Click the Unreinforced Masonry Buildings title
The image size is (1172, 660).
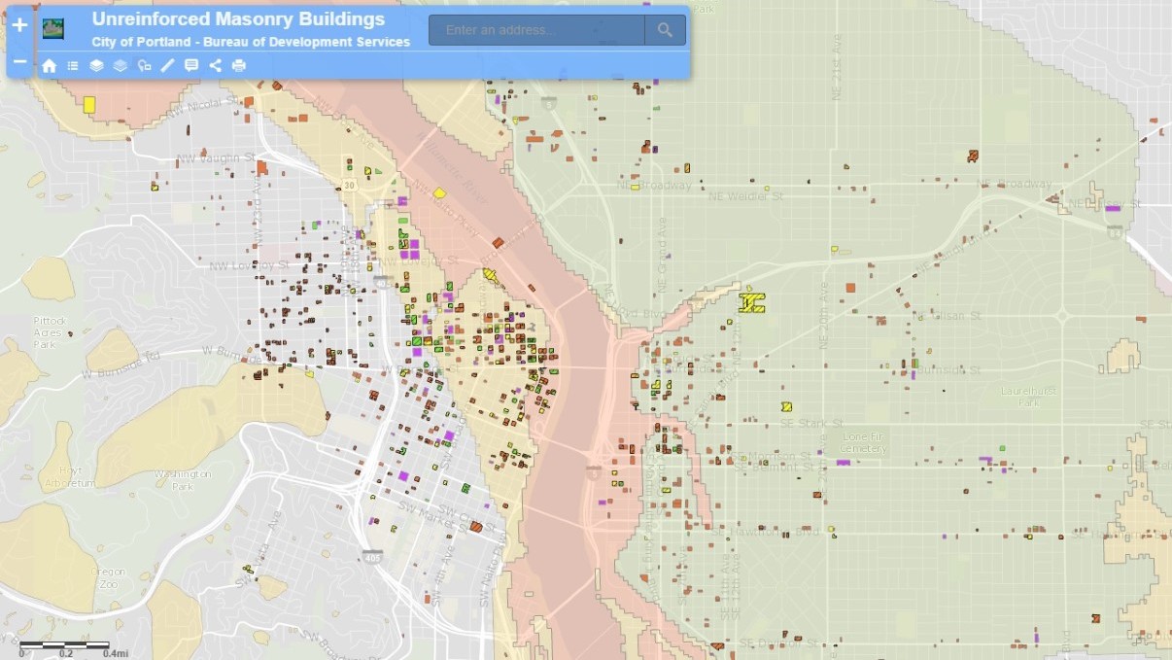[x=238, y=19]
